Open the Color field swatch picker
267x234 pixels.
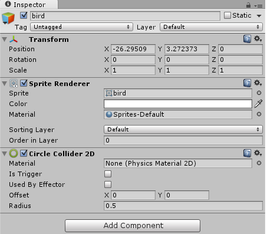tap(178, 104)
